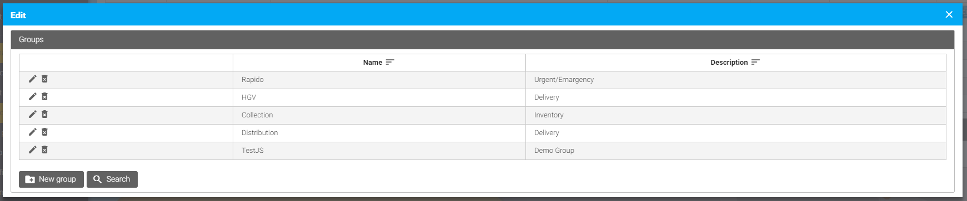
Task: Delete the Collection group via the trash icon
Action: [44, 115]
